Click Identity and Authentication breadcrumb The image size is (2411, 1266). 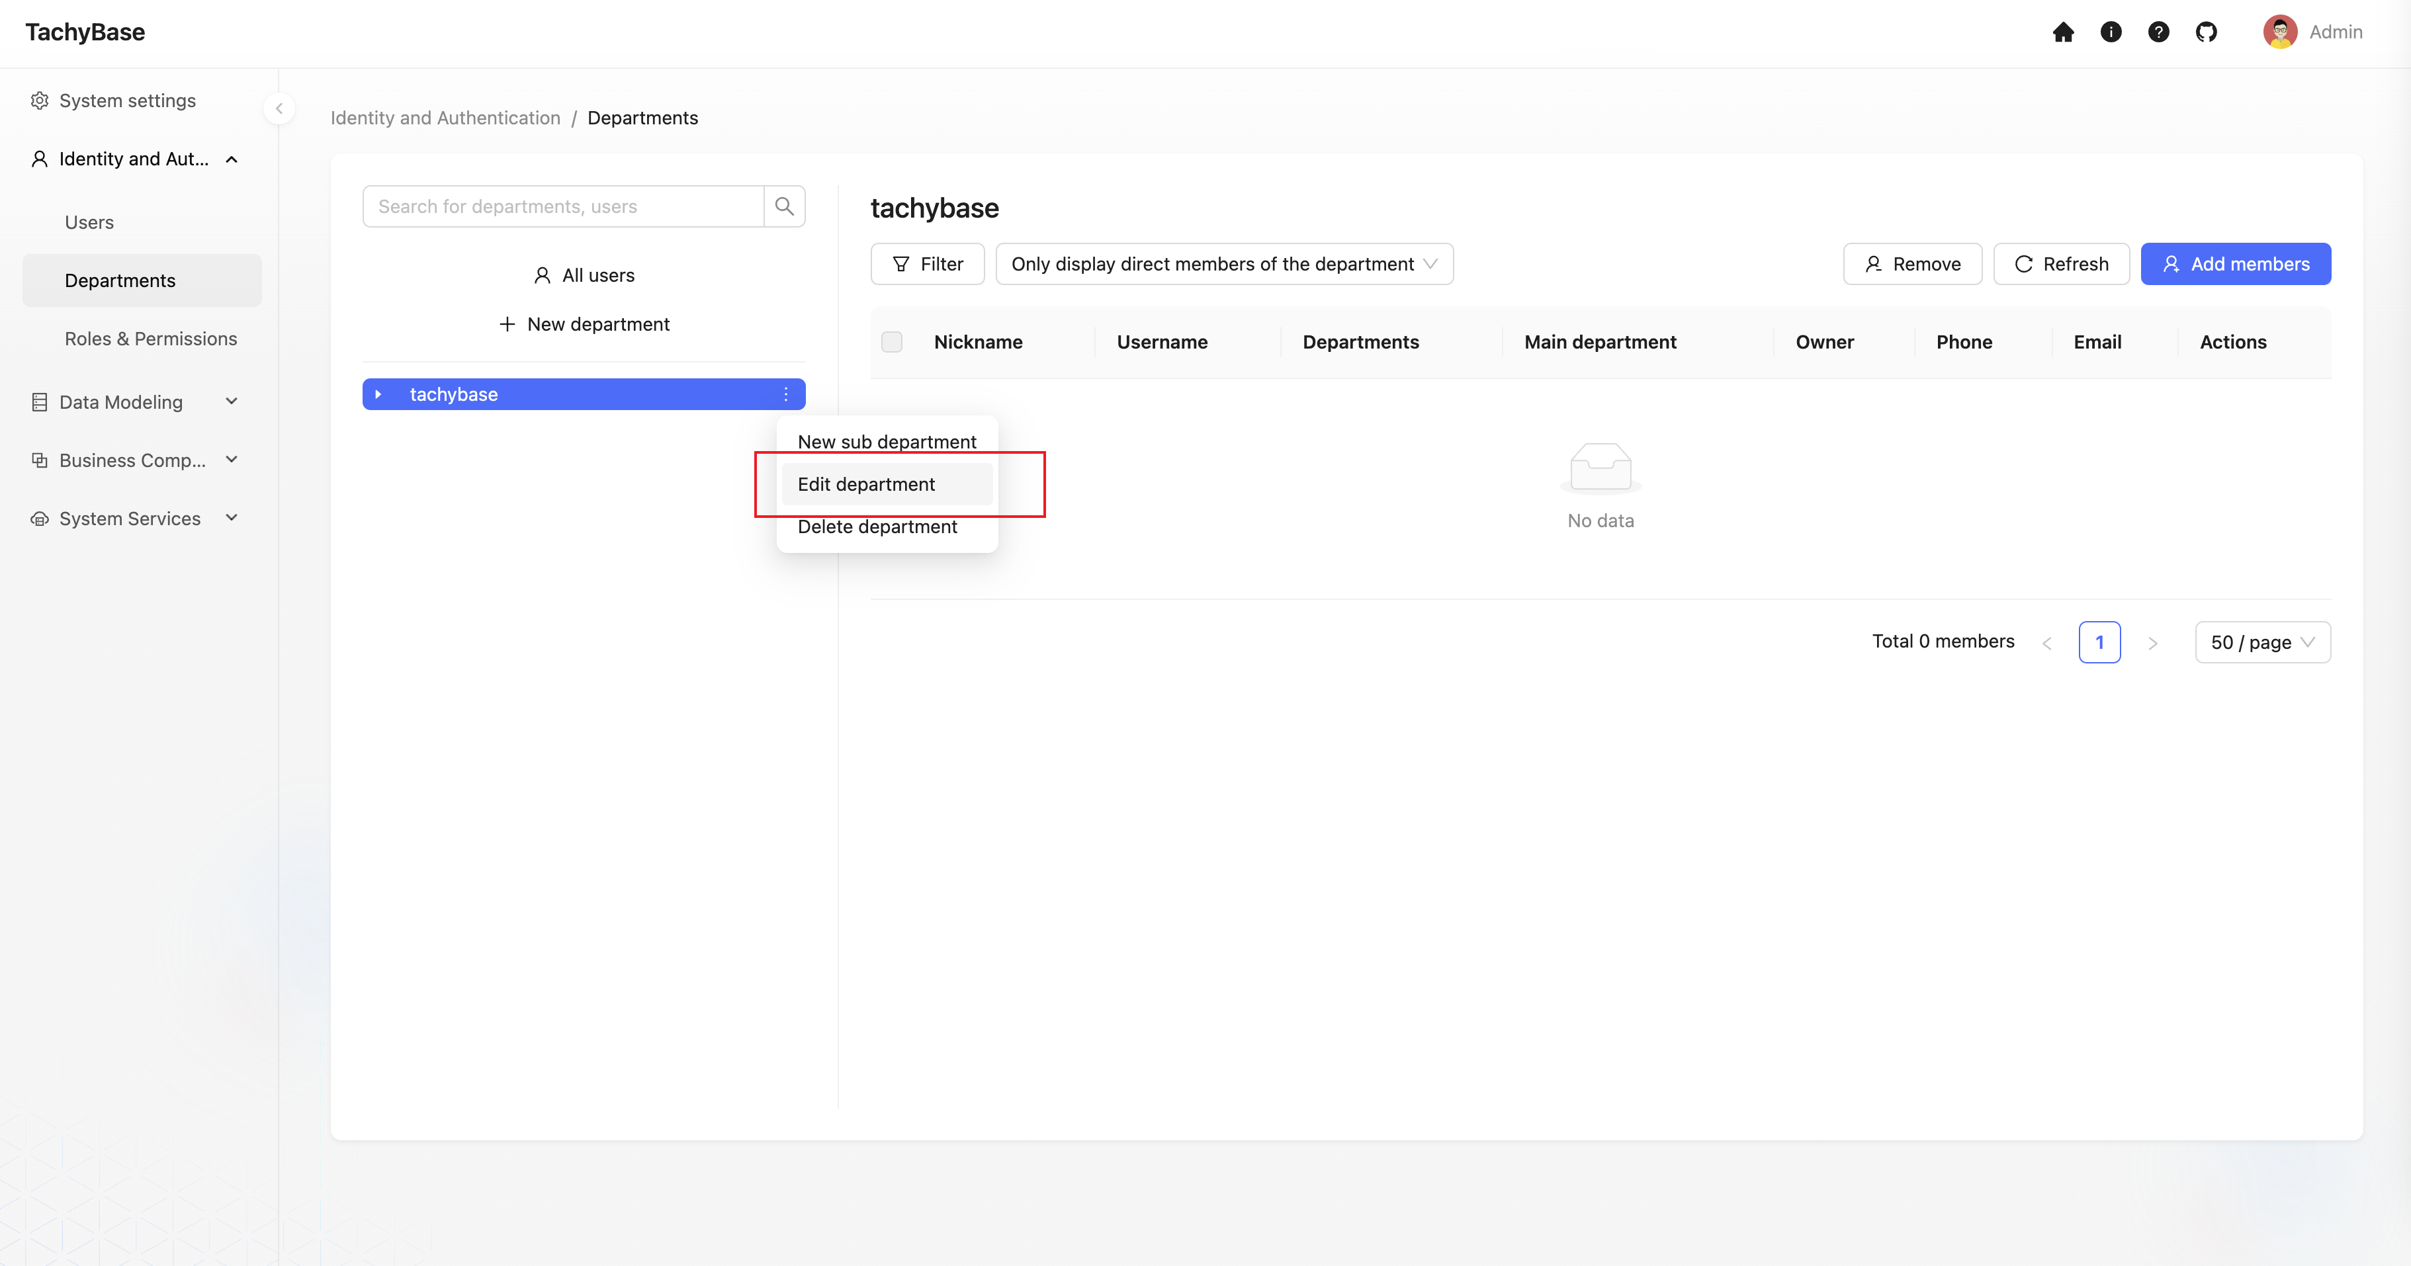(445, 118)
